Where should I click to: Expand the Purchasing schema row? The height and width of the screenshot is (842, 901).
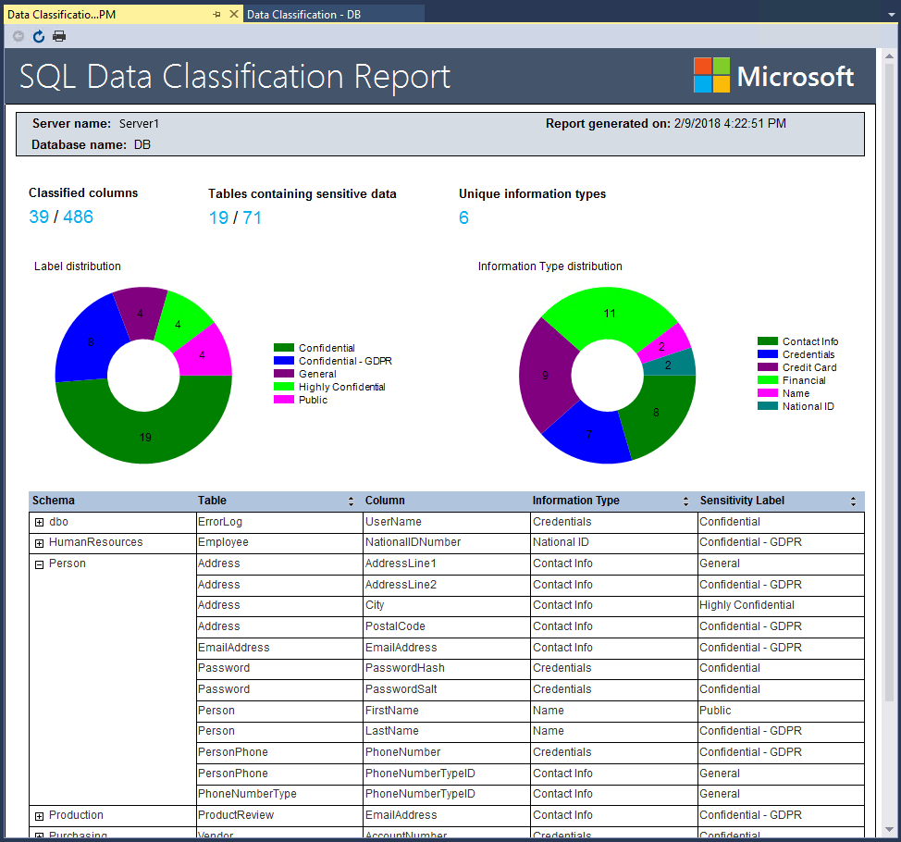click(38, 835)
